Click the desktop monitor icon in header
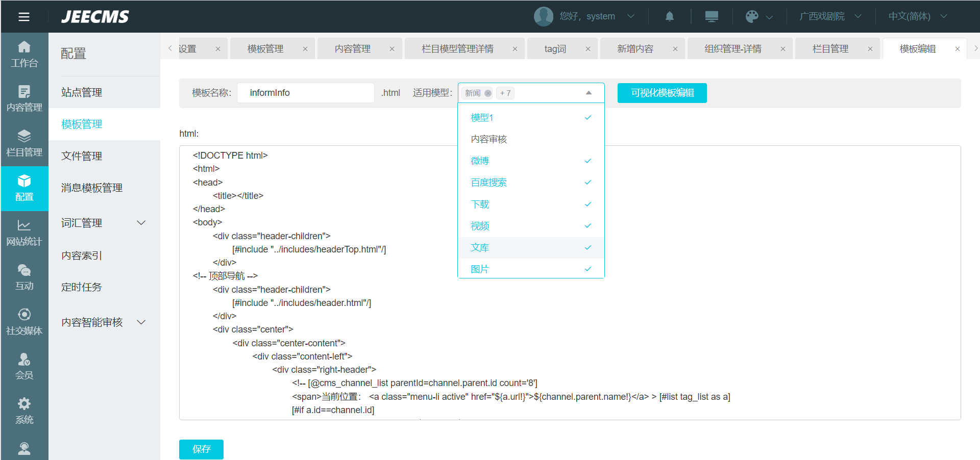 (712, 16)
